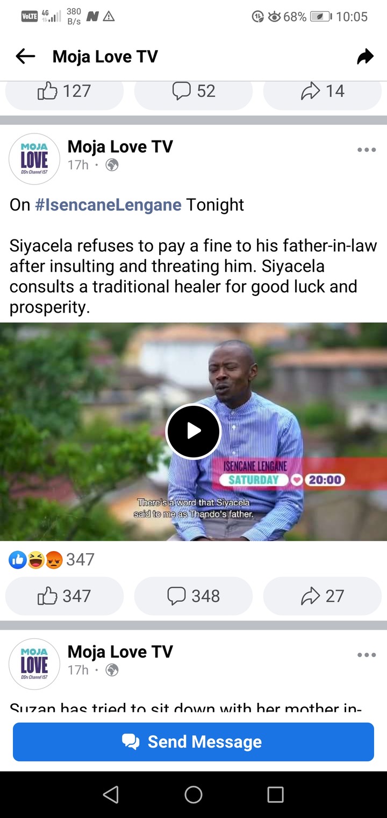Open three-dot menu on Isencane Lengane post
Image resolution: width=387 pixels, height=818 pixels.
click(367, 150)
